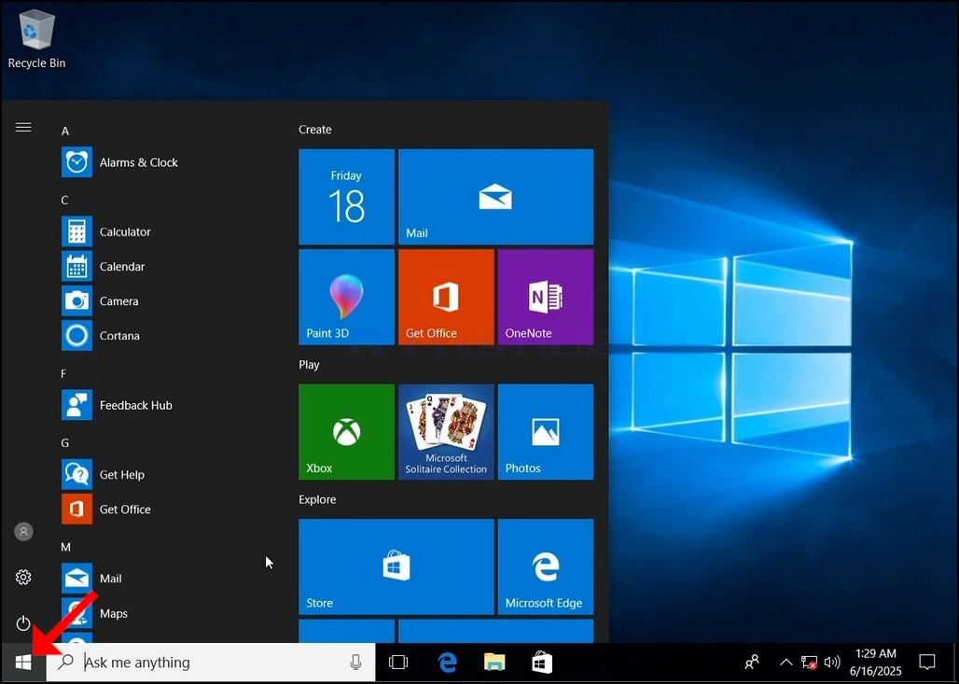Viewport: 959px width, 684px height.
Task: Jump to letter G app group
Action: pyautogui.click(x=64, y=442)
